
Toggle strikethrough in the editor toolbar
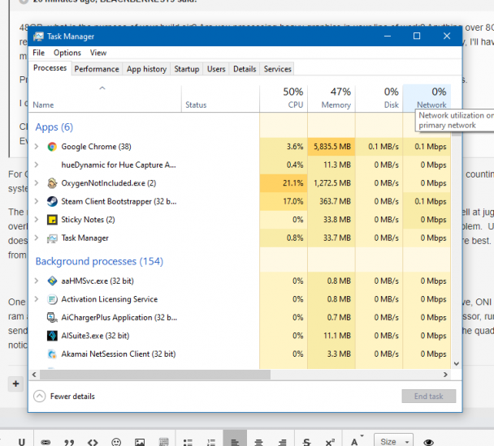click(x=306, y=442)
